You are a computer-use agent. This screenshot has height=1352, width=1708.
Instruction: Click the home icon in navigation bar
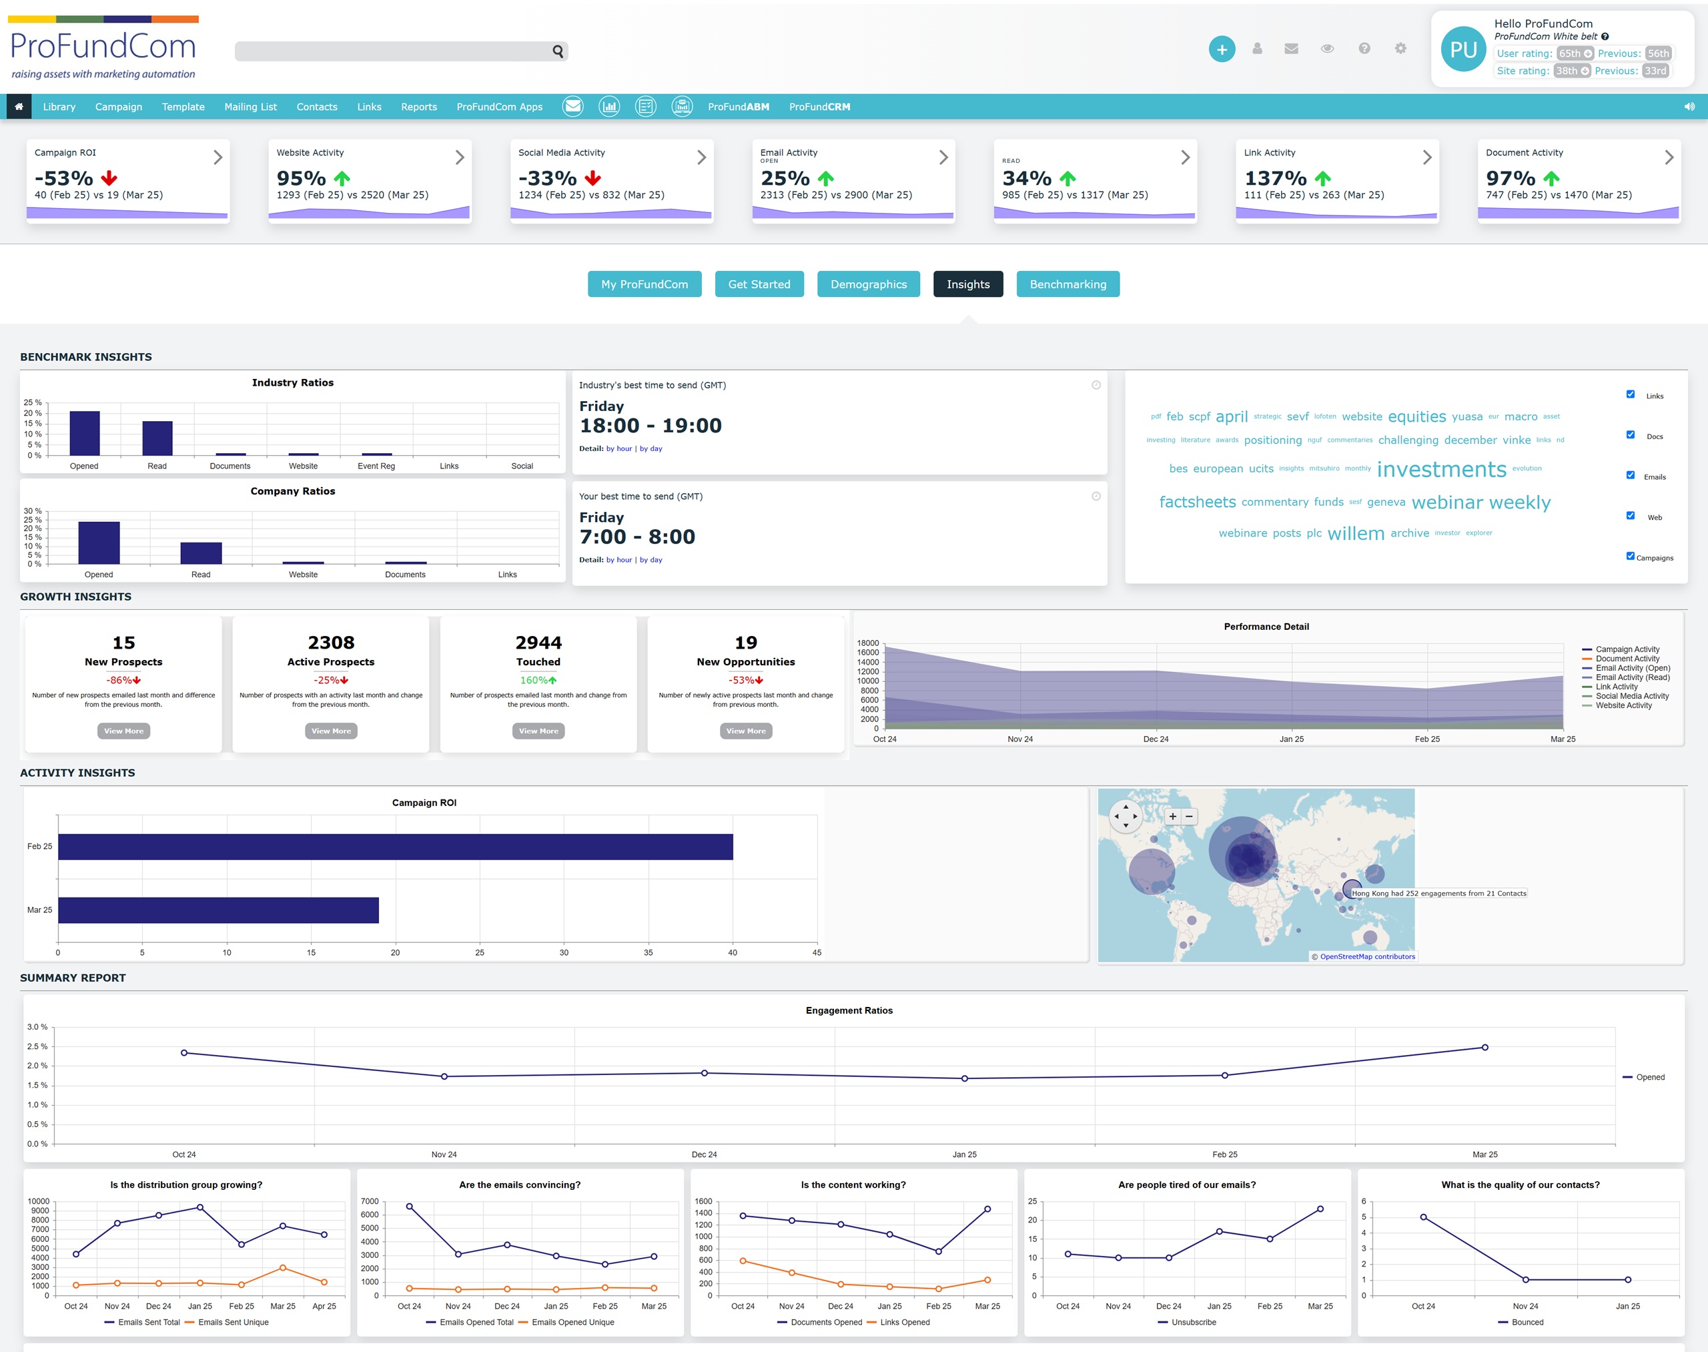click(x=19, y=107)
